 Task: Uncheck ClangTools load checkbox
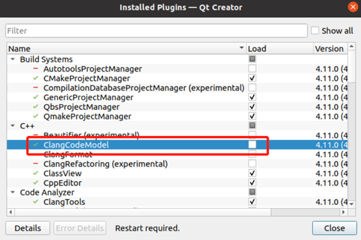(x=252, y=202)
